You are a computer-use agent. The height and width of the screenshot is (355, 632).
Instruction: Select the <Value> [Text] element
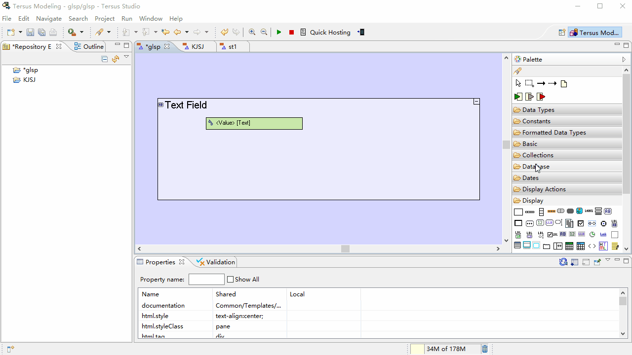(x=254, y=123)
